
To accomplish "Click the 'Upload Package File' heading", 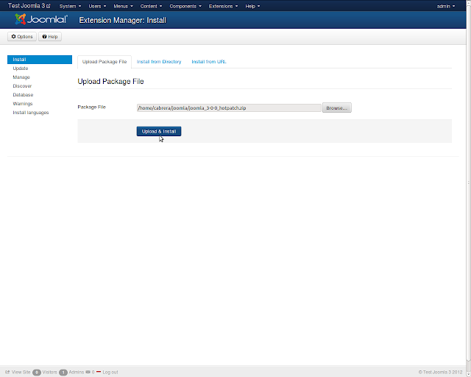I will coord(110,82).
